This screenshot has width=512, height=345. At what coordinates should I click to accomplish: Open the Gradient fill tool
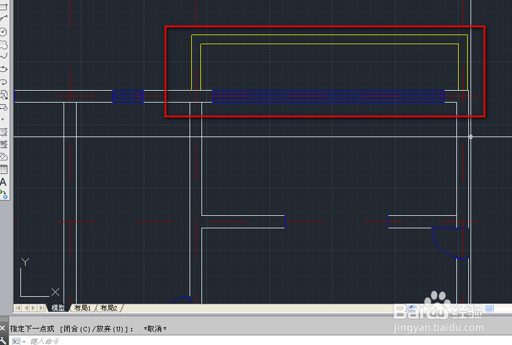coord(3,144)
